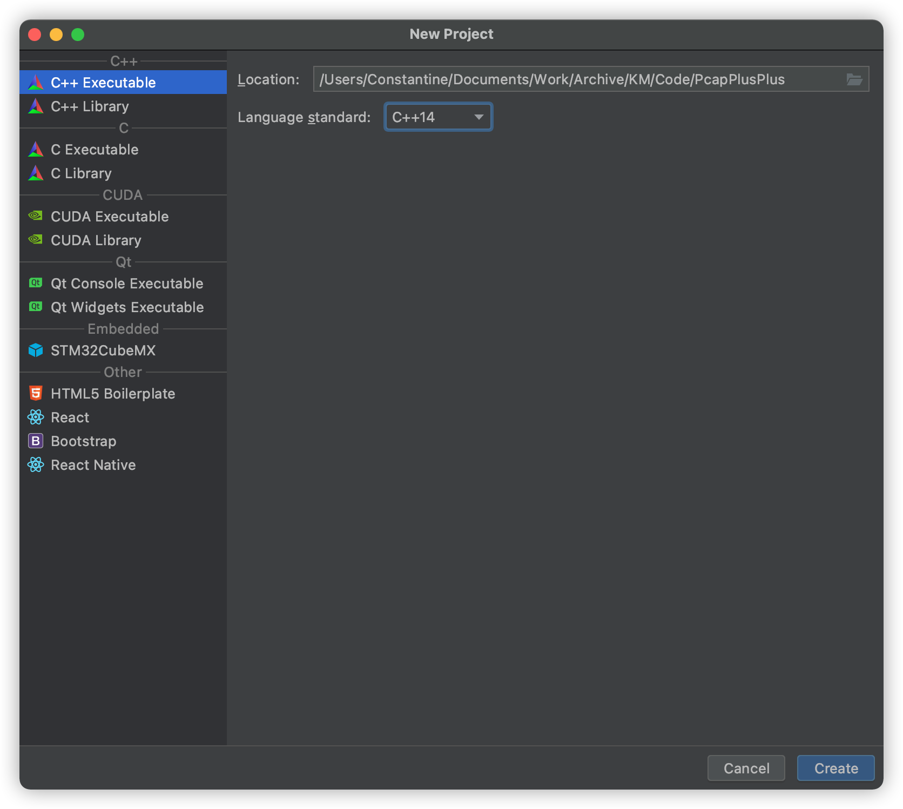Click the React atom icon
Image resolution: width=903 pixels, height=809 pixels.
[x=36, y=417]
